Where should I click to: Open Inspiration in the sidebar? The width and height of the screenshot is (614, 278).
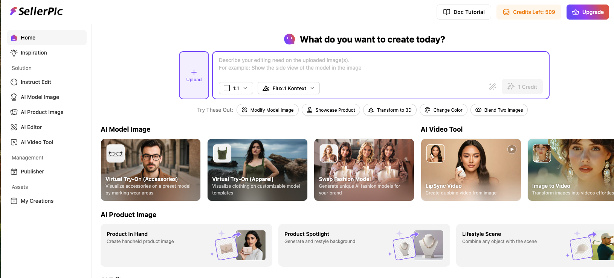point(47,53)
